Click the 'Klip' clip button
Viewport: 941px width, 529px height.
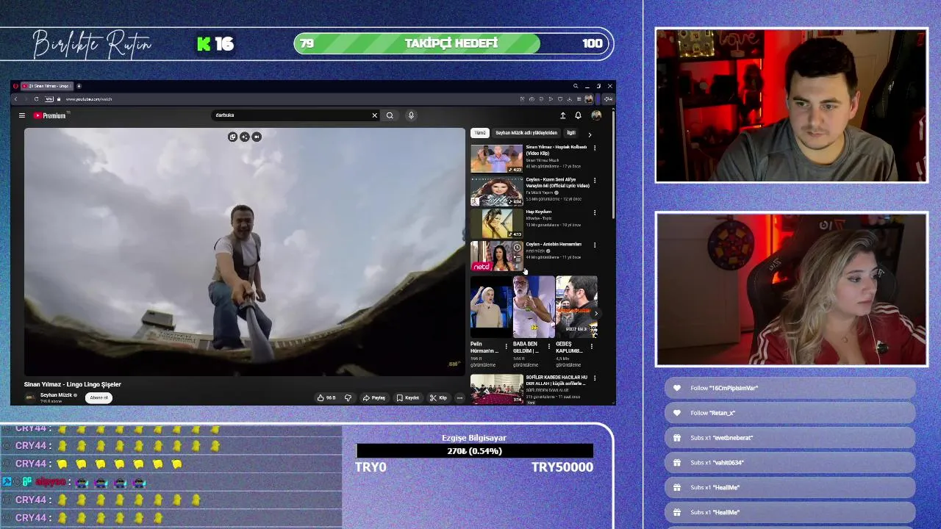[439, 397]
